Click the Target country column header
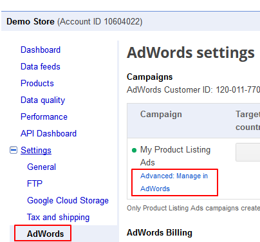Screen dimensions: 260x242 point(248,120)
